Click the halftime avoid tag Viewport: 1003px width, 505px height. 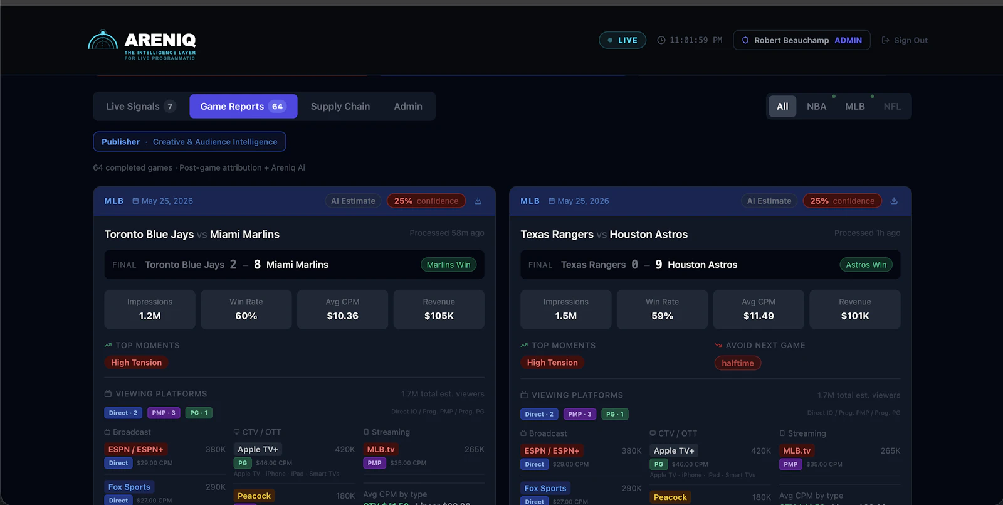pos(738,363)
